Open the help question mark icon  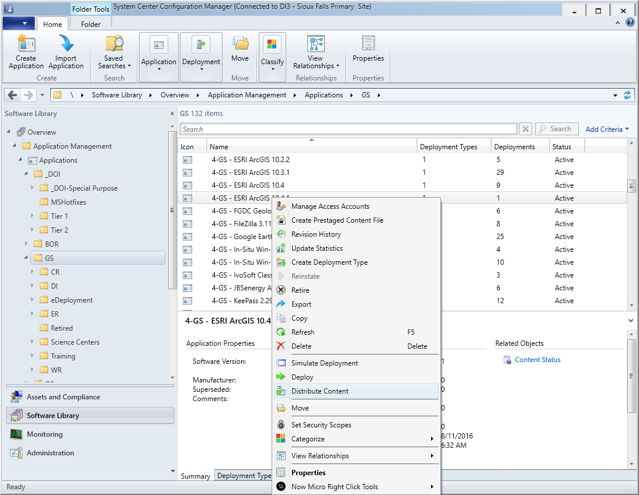coord(630,23)
